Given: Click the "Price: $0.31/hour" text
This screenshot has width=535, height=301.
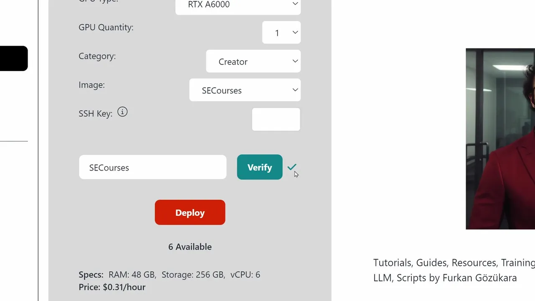Looking at the screenshot, I should [112, 287].
